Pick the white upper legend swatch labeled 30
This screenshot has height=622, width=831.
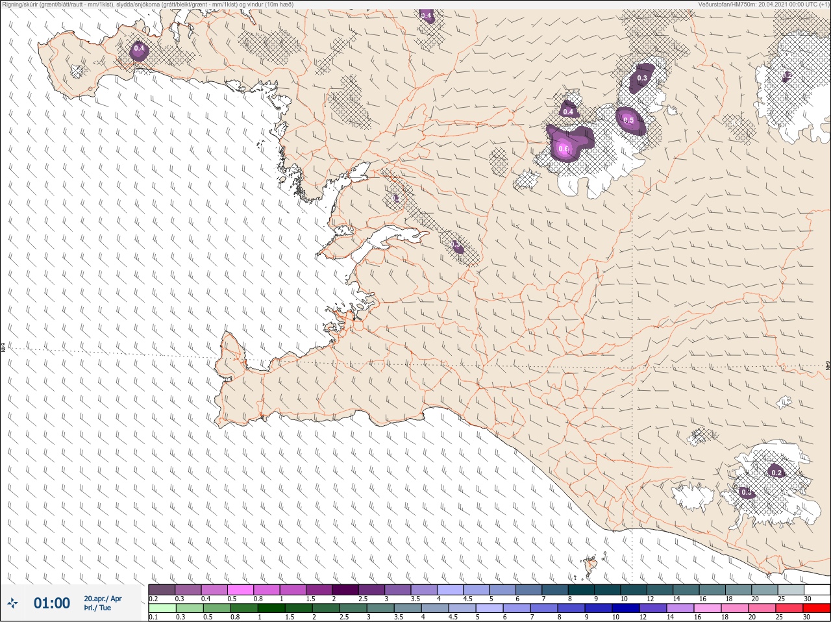coord(817,590)
